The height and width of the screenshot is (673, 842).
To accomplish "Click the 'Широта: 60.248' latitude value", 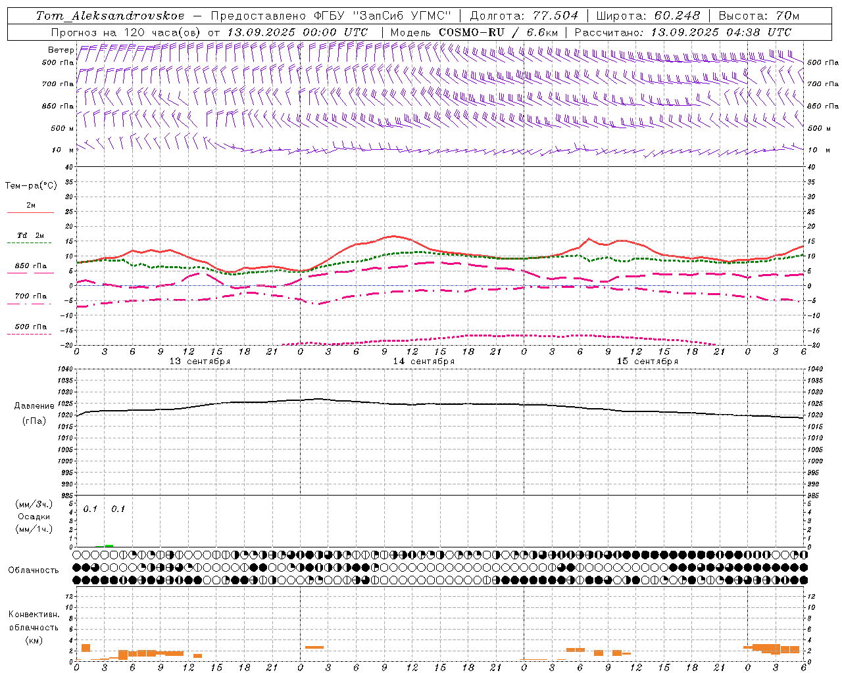I will click(648, 16).
